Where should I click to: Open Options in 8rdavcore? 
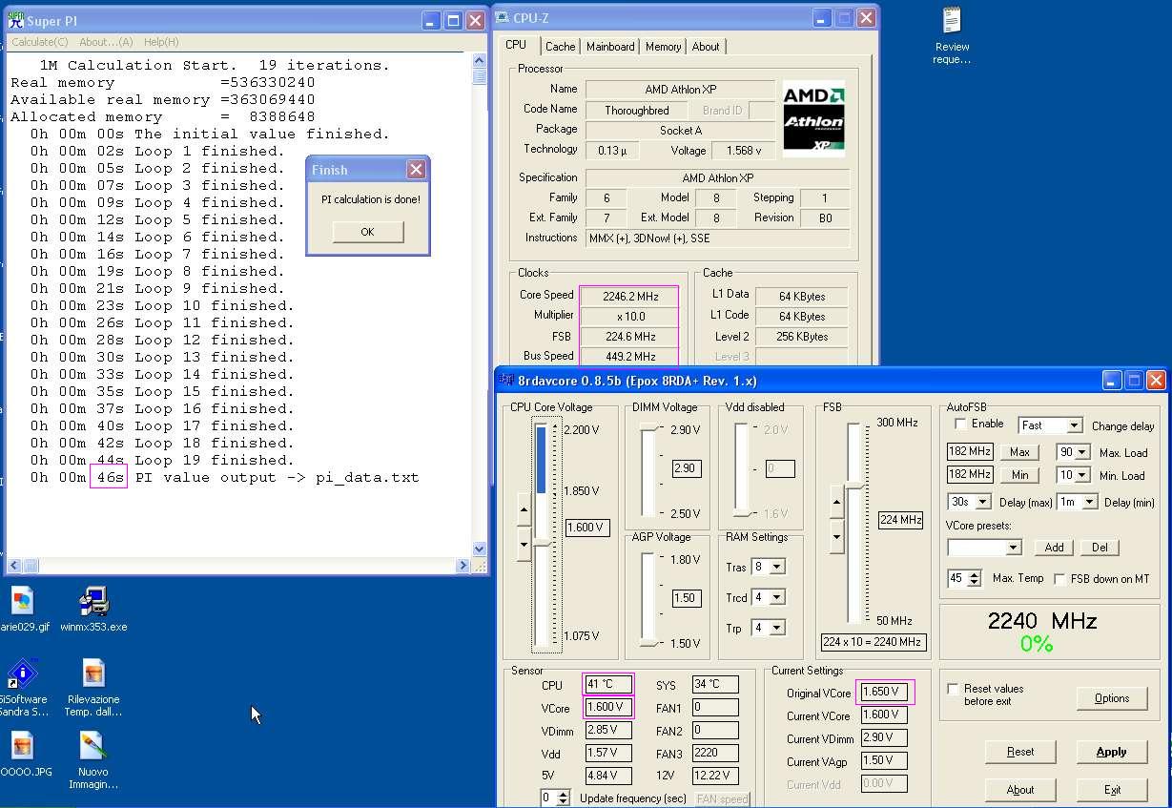click(1111, 698)
